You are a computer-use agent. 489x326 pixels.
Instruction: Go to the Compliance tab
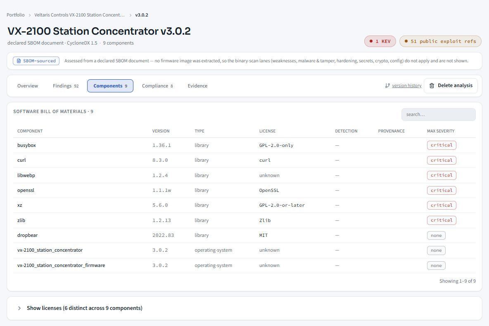[x=157, y=86]
